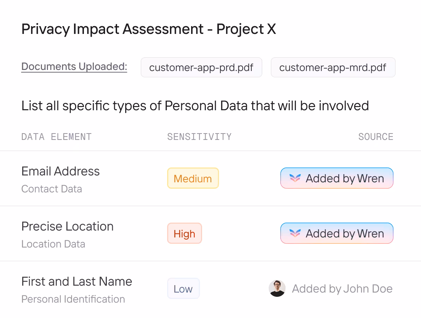Select the First and Last Name data element
This screenshot has width=421, height=318.
(x=77, y=281)
